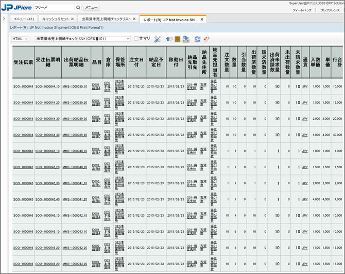This screenshot has width=345, height=274.
Task: Open shipment line link MMS-1000040.20
Action: [75, 167]
